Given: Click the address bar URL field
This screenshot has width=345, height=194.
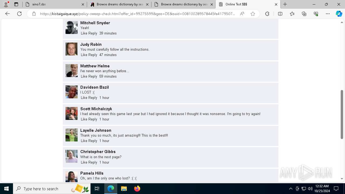Looking at the screenshot, I should click(137, 14).
